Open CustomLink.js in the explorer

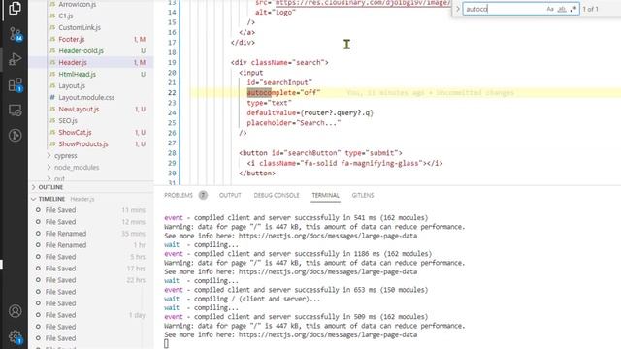click(x=80, y=27)
